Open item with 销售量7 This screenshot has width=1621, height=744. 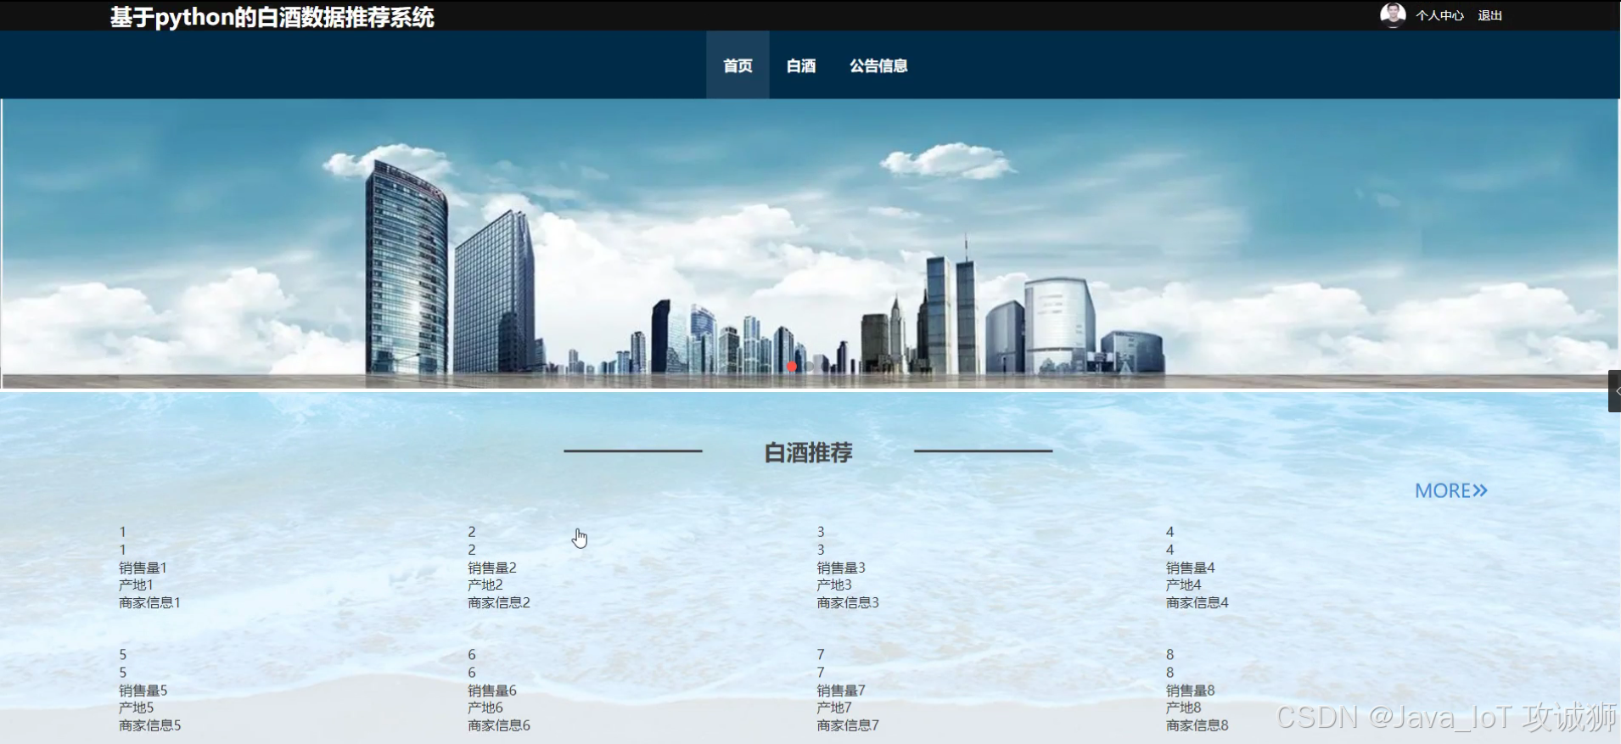pyautogui.click(x=841, y=691)
